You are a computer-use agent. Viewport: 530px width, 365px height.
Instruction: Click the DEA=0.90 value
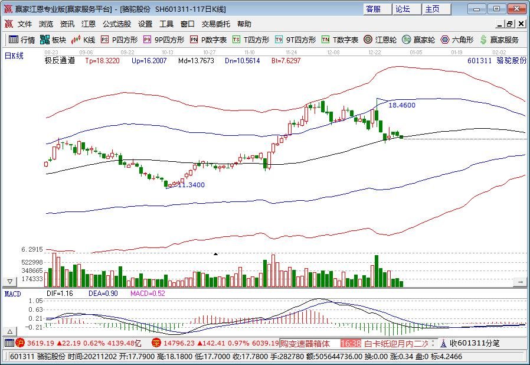(103, 294)
